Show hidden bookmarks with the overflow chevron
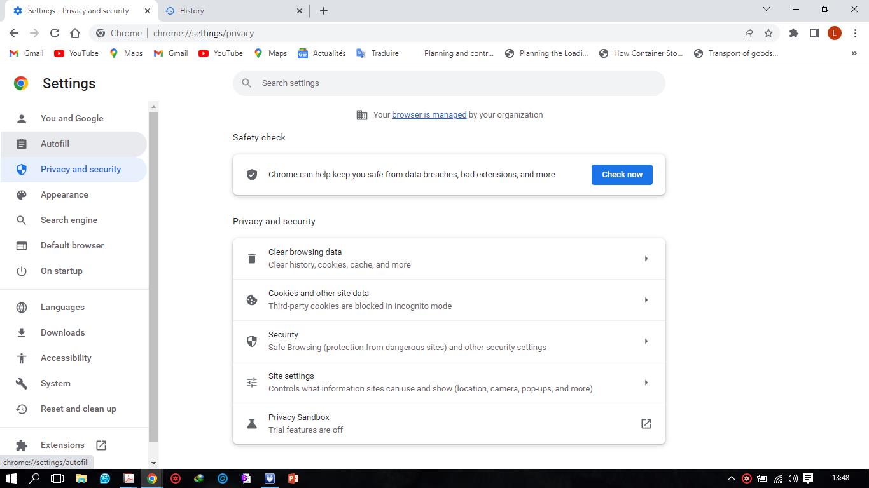This screenshot has height=488, width=869. 854,53
